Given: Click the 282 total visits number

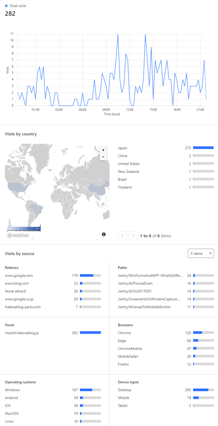Looking at the screenshot, I should pyautogui.click(x=10, y=14).
